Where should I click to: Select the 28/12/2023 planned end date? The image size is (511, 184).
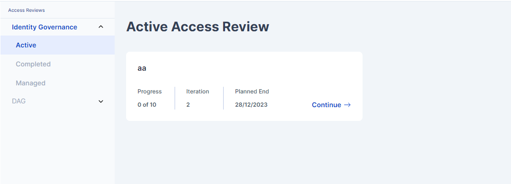pyautogui.click(x=251, y=105)
